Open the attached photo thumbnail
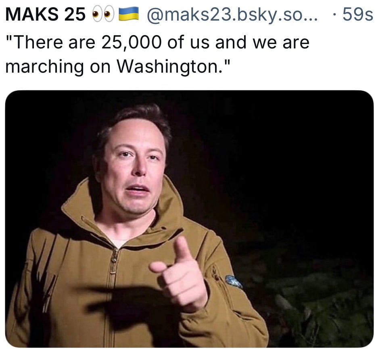This screenshot has height=354, width=380. 189,219
